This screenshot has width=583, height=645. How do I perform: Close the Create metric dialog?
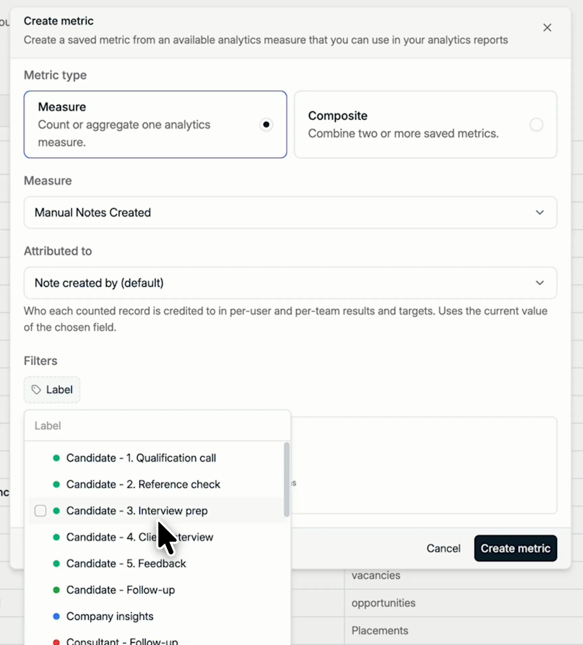547,28
